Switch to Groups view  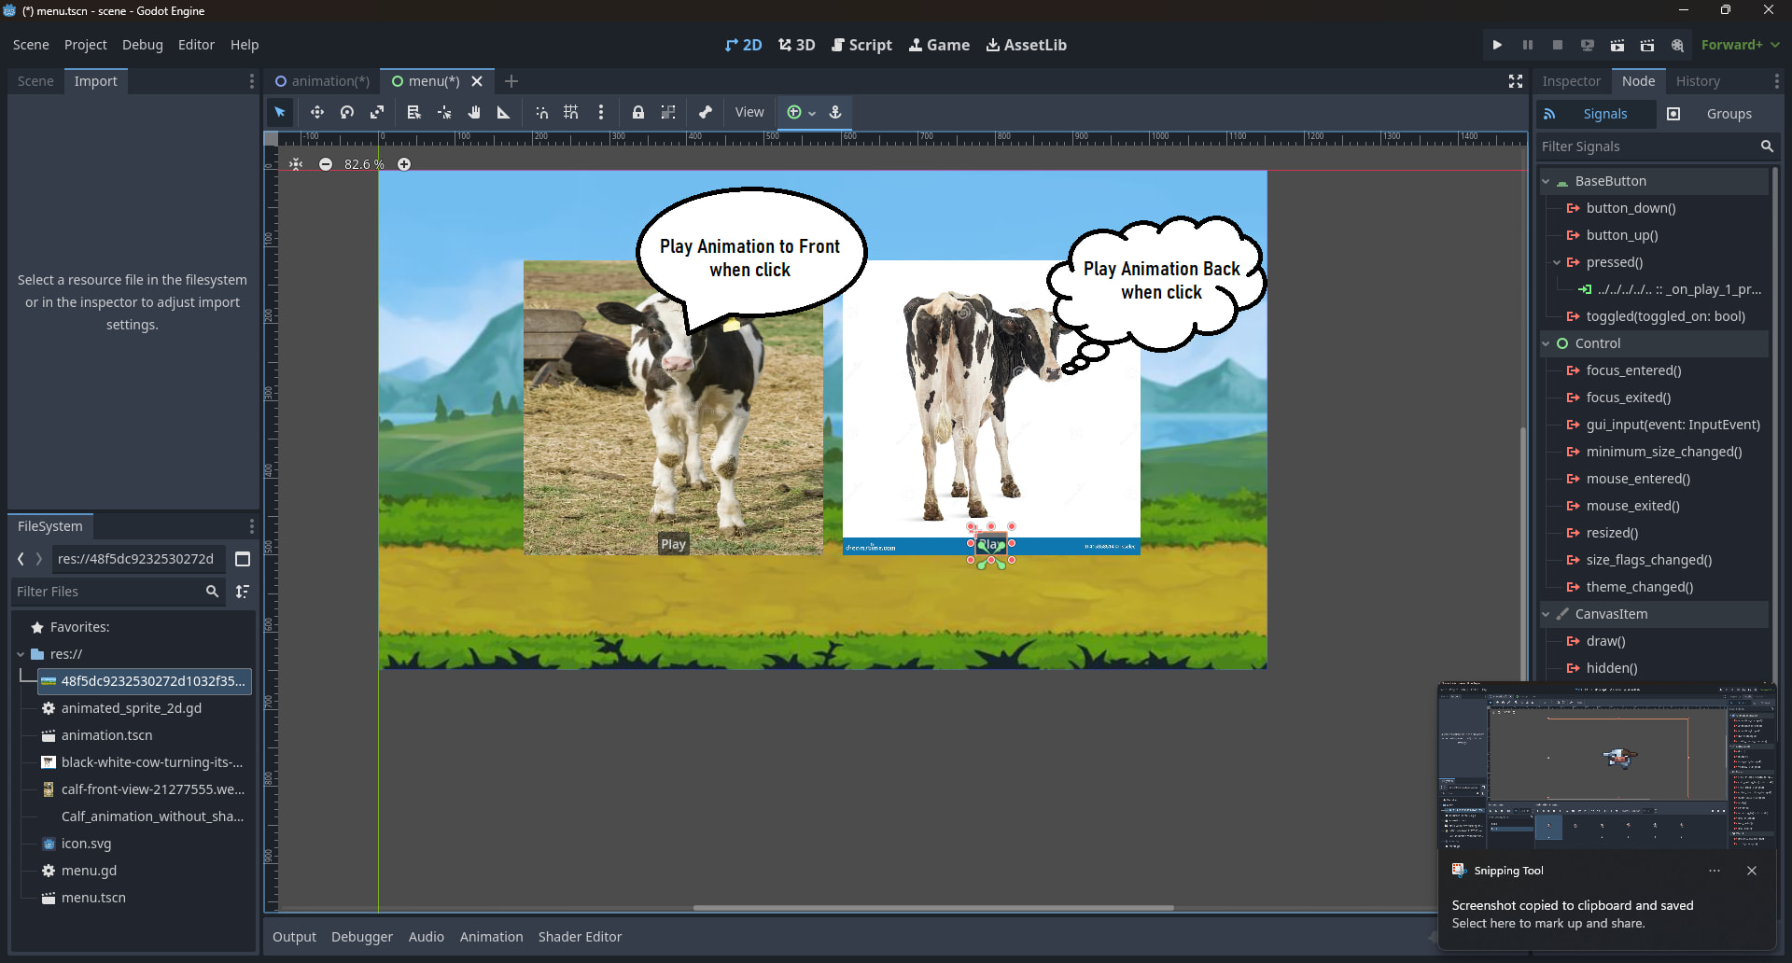point(1729,114)
